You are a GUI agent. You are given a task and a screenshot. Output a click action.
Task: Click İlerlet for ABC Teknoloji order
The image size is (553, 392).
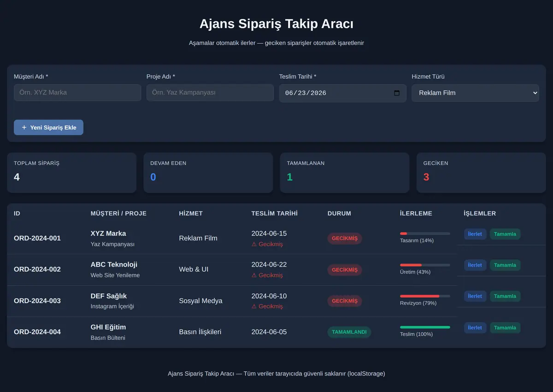click(475, 265)
